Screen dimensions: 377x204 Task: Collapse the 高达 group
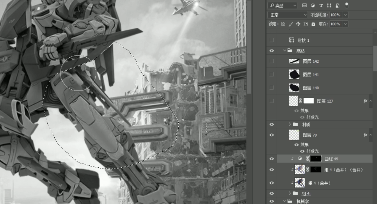coord(285,51)
